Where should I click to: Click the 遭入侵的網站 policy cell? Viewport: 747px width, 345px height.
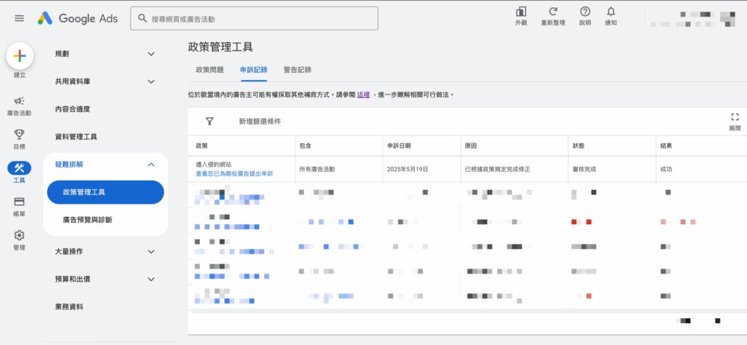(x=214, y=164)
